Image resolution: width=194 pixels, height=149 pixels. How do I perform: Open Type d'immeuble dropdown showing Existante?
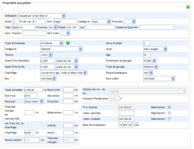[x=52, y=43]
